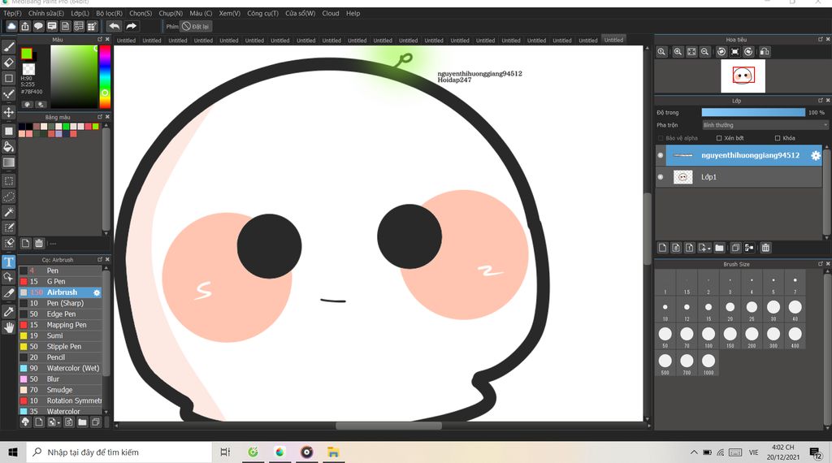Open Airbrush brush settings gear
832x463 pixels.
click(97, 292)
